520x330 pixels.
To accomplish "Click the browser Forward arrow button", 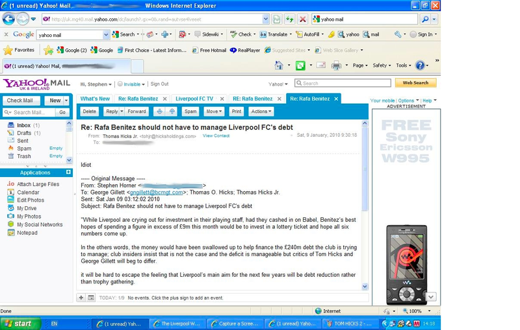I will (23, 19).
